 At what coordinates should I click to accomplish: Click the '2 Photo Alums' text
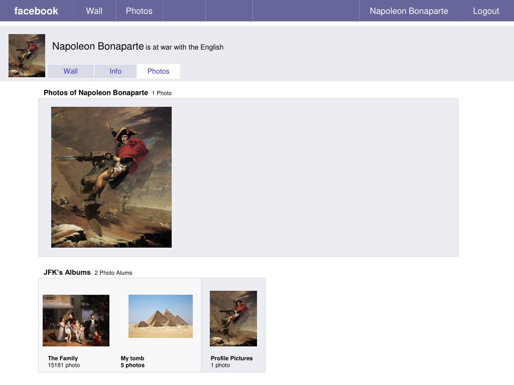[113, 273]
